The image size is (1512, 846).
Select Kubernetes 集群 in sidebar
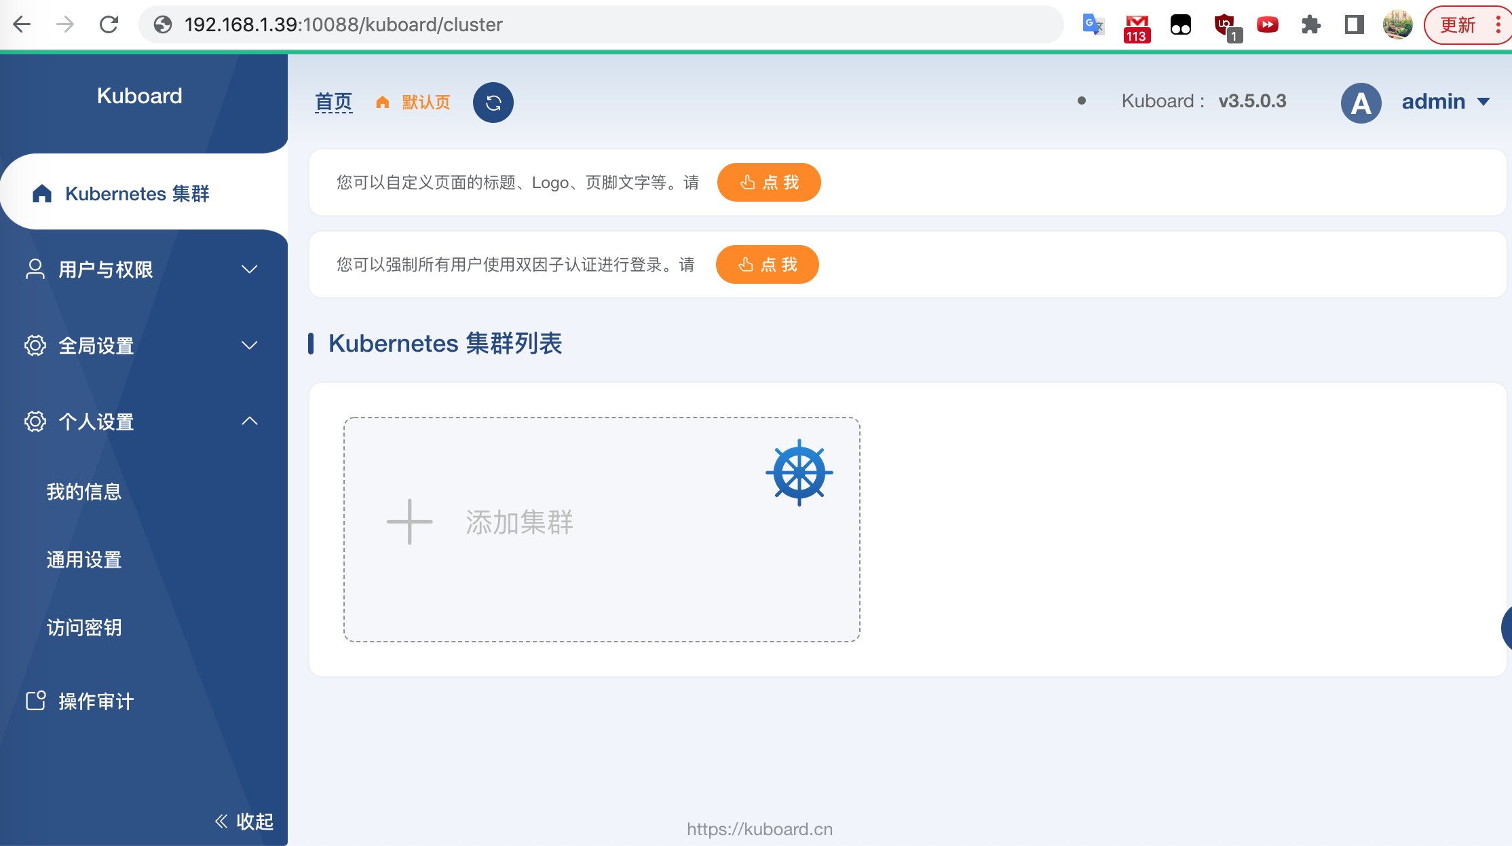(x=137, y=194)
